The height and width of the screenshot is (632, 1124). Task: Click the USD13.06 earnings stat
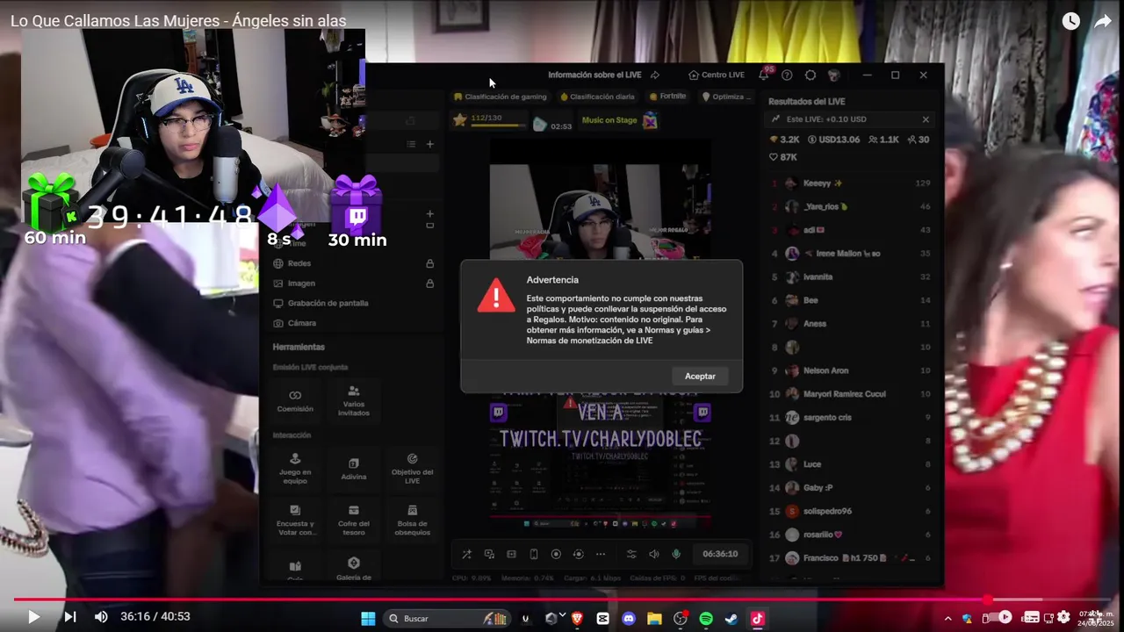pyautogui.click(x=833, y=140)
